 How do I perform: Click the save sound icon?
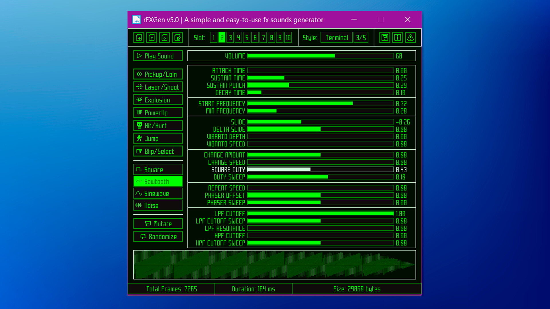coord(164,37)
